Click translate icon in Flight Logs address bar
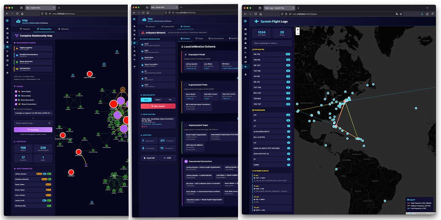 click(x=397, y=14)
